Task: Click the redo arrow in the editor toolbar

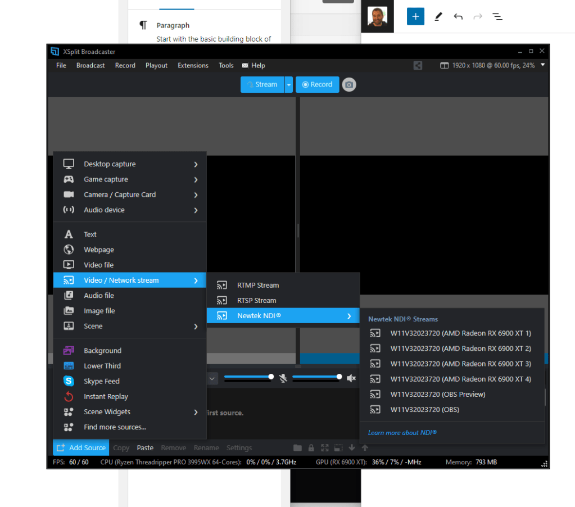Action: click(x=477, y=16)
